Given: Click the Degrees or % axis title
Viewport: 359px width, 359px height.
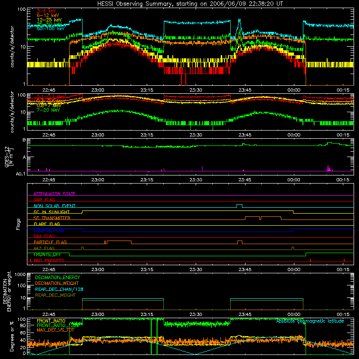Looking at the screenshot, I should [12, 337].
